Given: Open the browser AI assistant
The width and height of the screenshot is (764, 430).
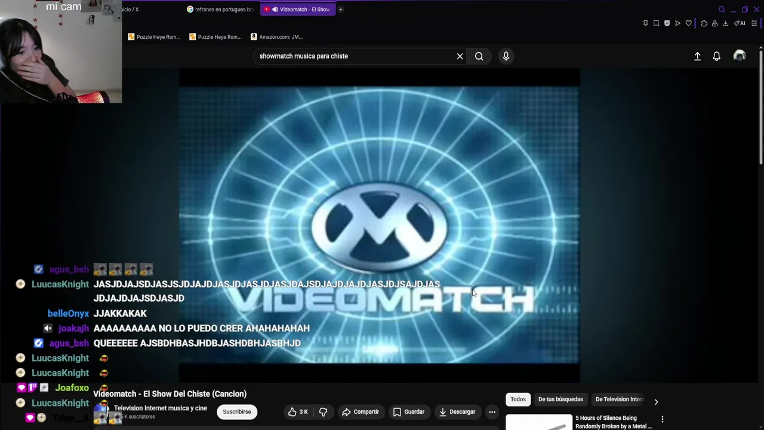Looking at the screenshot, I should tap(740, 23).
